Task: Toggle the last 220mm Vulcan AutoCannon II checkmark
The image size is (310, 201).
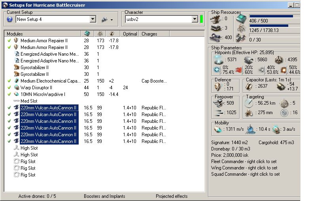Action: tap(9, 141)
